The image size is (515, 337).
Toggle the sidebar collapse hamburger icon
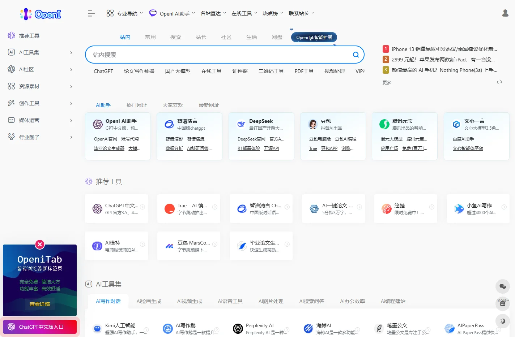[x=91, y=14]
